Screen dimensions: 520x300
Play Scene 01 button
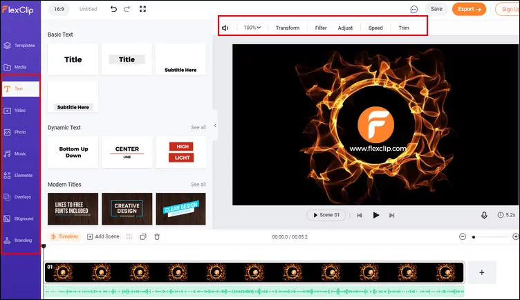click(x=326, y=215)
